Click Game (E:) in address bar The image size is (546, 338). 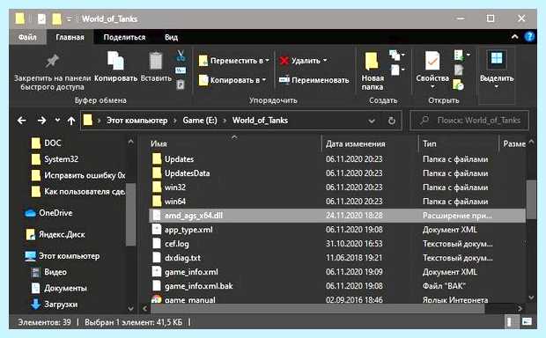(200, 121)
